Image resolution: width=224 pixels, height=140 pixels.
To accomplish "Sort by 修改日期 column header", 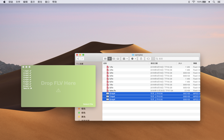I will click(x=163, y=63).
